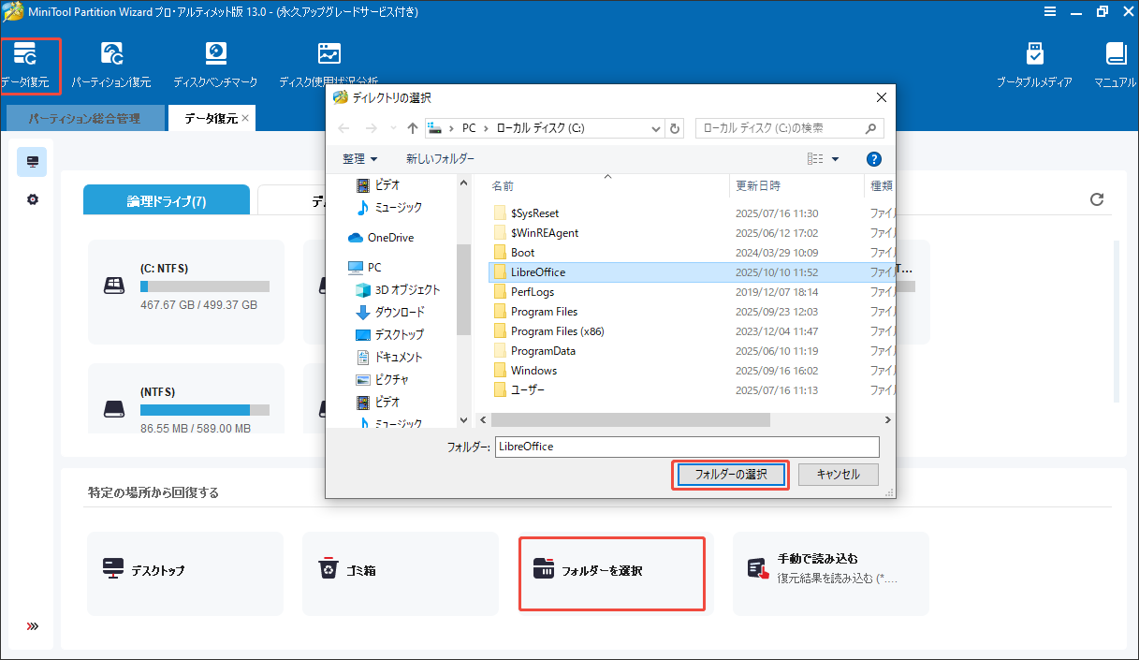Image resolution: width=1139 pixels, height=660 pixels.
Task: Close the データ復元 tab
Action: pos(245,118)
